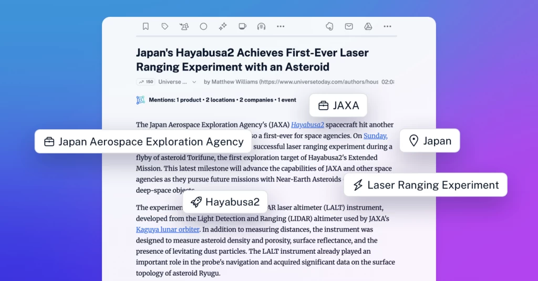Click rocket icon on Hayabusa2 chip
538x281 pixels.
tap(196, 202)
